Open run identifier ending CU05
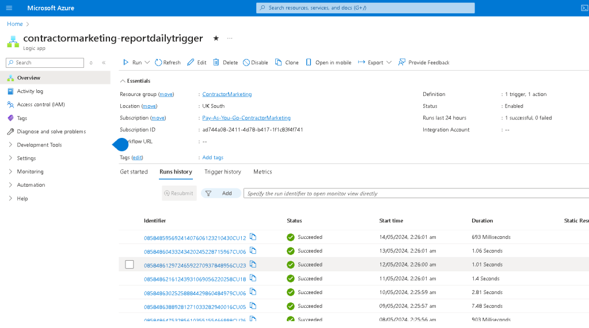The height and width of the screenshot is (328, 589). 195,307
